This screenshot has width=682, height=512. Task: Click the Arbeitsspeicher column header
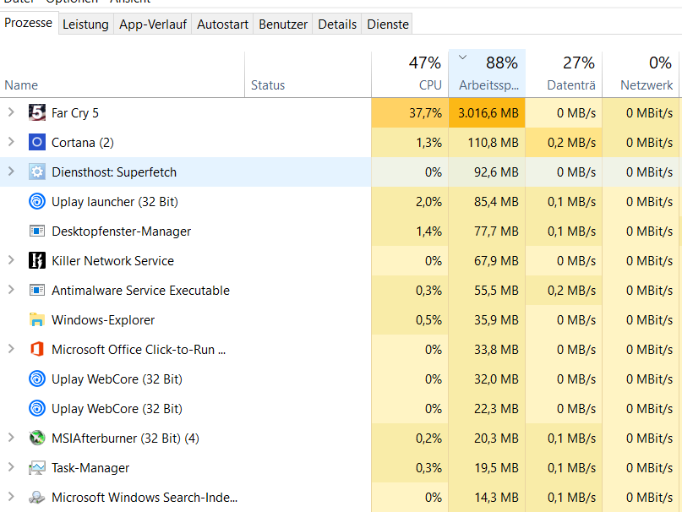[487, 74]
